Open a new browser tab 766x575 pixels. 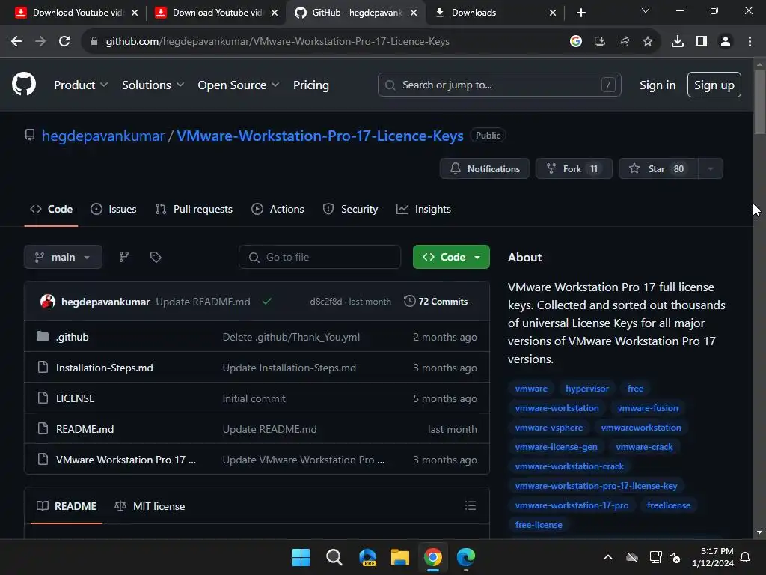tap(580, 13)
